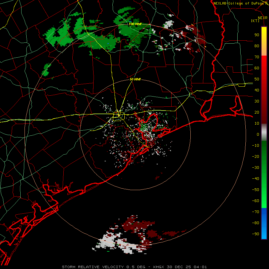This screenshot has height=269, width=269.
Task: Click the -50 value on the velocity scale
Action: (256, 190)
